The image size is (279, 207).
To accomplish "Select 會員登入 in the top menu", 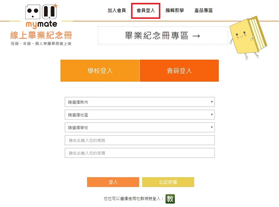I will [x=146, y=11].
